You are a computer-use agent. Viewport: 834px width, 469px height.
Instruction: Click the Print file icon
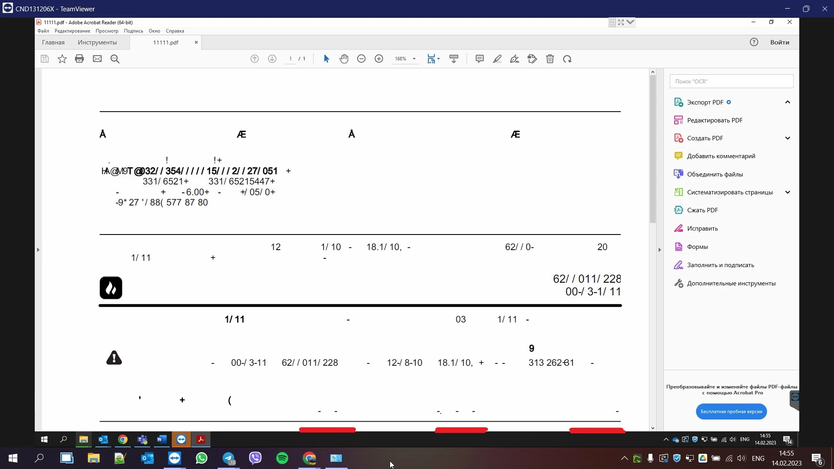[79, 59]
